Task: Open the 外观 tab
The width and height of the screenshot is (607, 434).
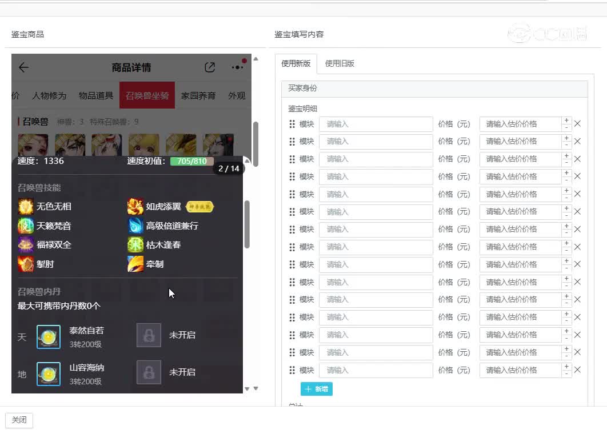Action: (237, 95)
